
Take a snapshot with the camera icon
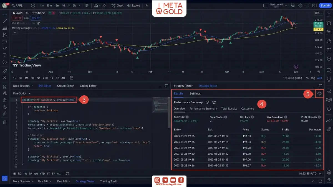314,5
